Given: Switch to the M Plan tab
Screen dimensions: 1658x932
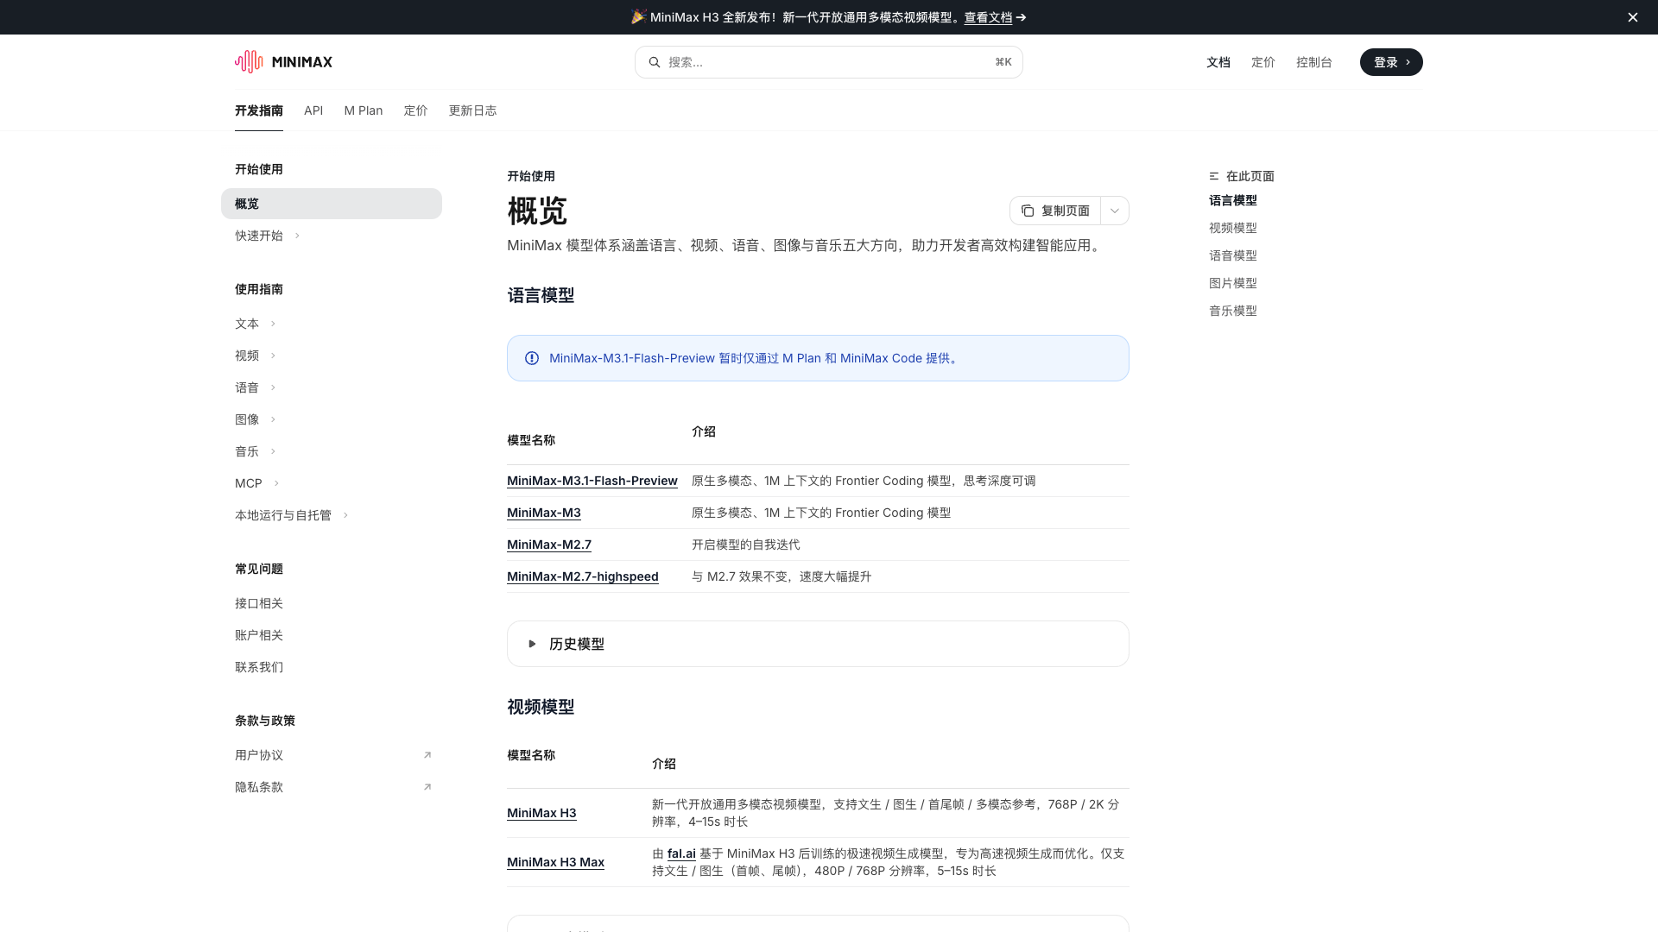Looking at the screenshot, I should tap(364, 110).
